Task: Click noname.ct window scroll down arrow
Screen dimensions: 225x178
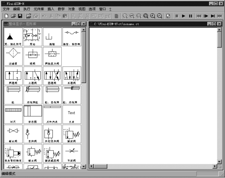Action: 219,162
